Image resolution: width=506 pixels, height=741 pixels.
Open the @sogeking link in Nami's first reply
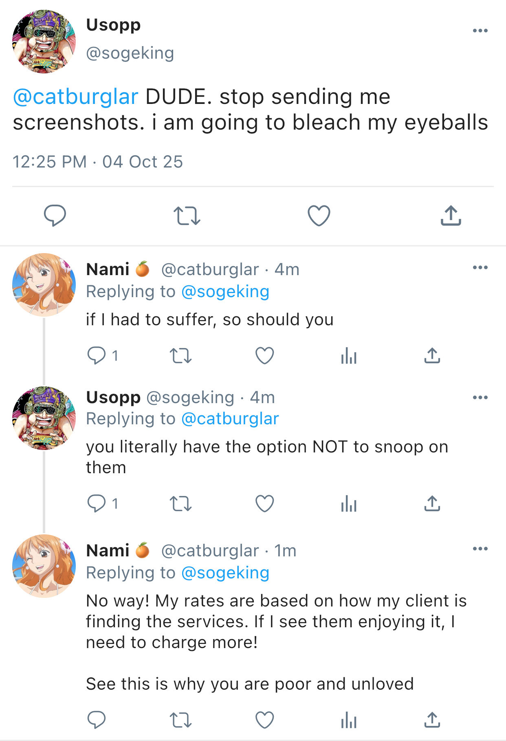(x=225, y=292)
